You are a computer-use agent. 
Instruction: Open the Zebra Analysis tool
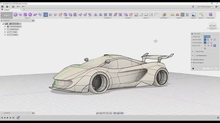(182, 15)
